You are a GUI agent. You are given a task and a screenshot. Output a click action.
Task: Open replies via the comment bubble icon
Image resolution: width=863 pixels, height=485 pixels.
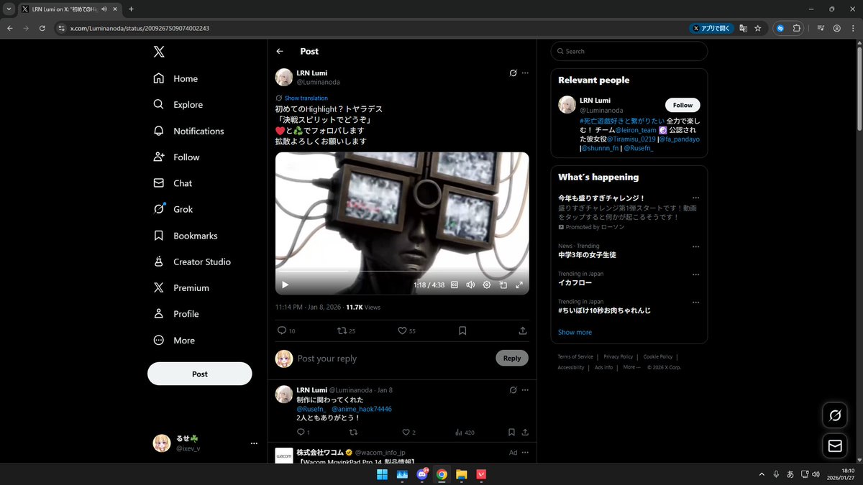click(x=280, y=331)
